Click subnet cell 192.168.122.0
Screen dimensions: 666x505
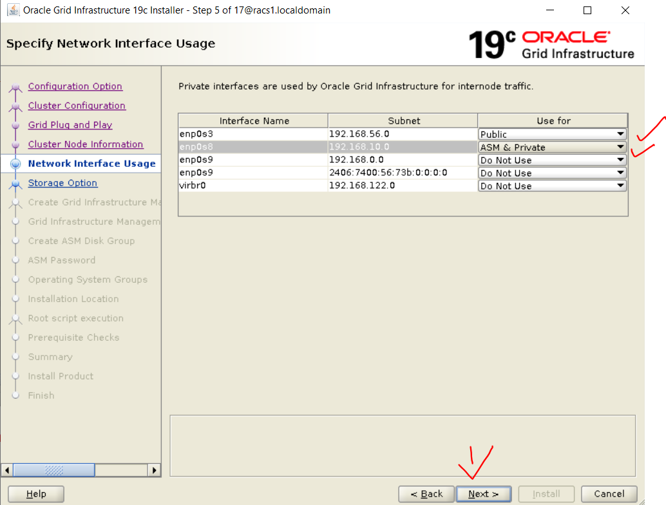(403, 186)
